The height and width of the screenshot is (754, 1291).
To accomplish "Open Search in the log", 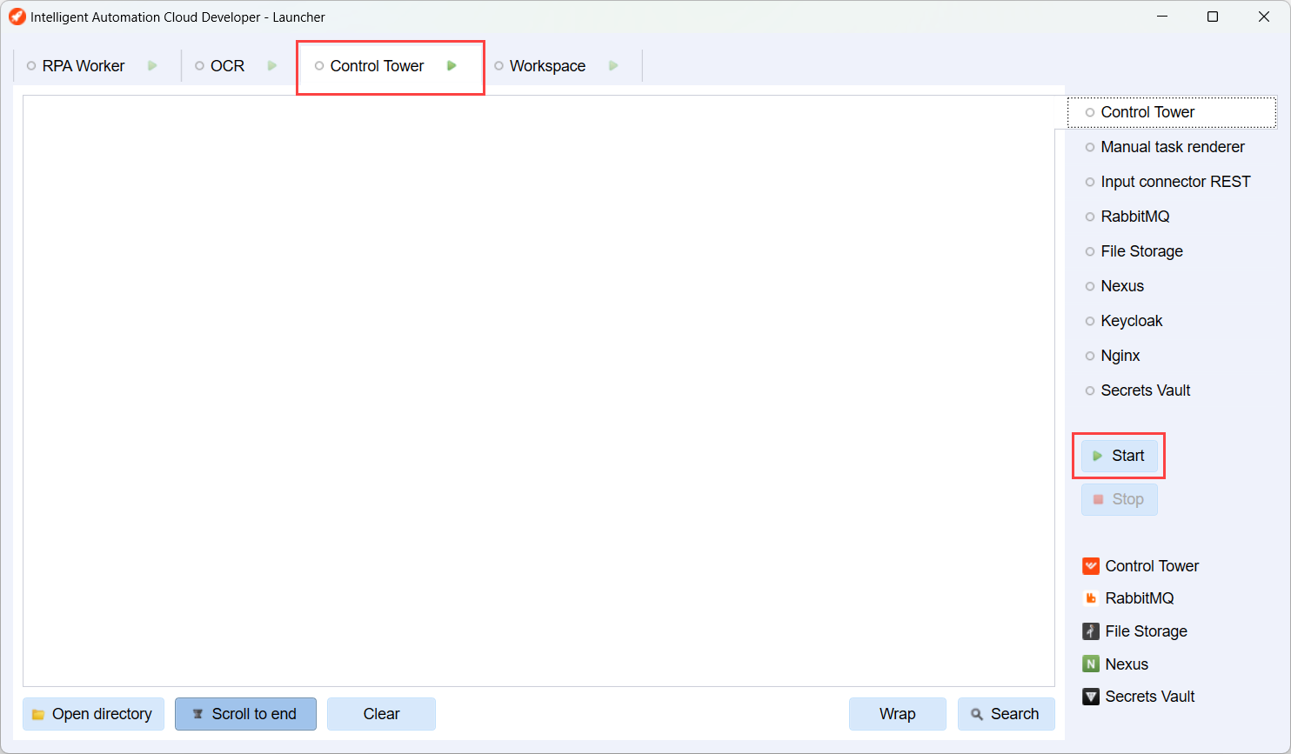I will coord(1006,714).
